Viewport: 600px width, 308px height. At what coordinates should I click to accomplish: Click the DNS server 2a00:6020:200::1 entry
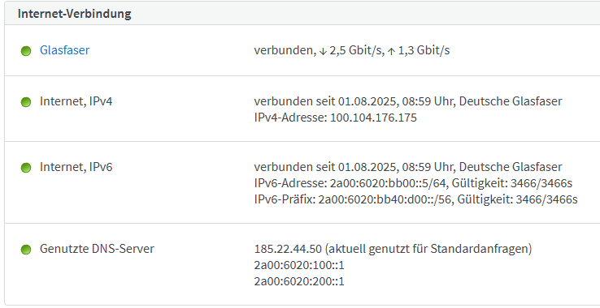[299, 282]
